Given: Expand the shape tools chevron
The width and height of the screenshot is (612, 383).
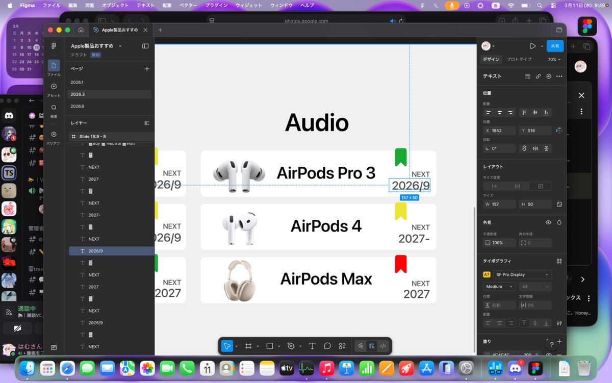Looking at the screenshot, I should (x=279, y=346).
